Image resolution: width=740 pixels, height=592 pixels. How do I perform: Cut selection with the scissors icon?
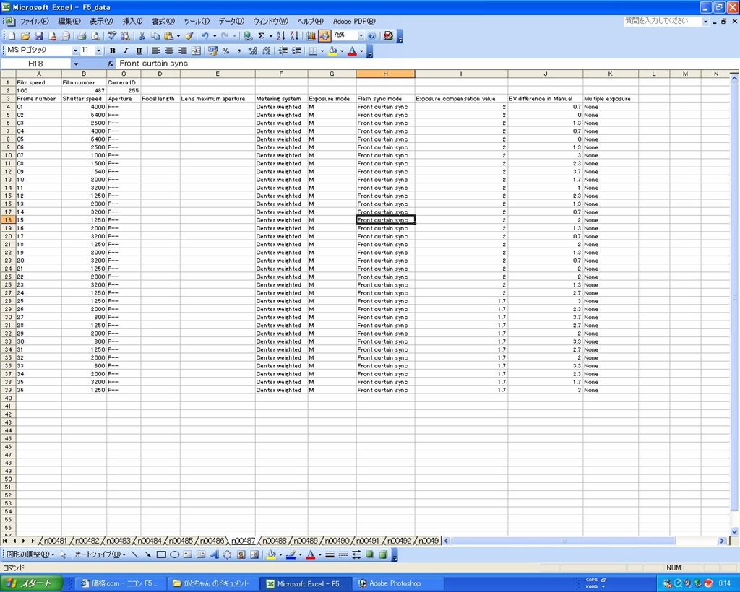tap(142, 36)
